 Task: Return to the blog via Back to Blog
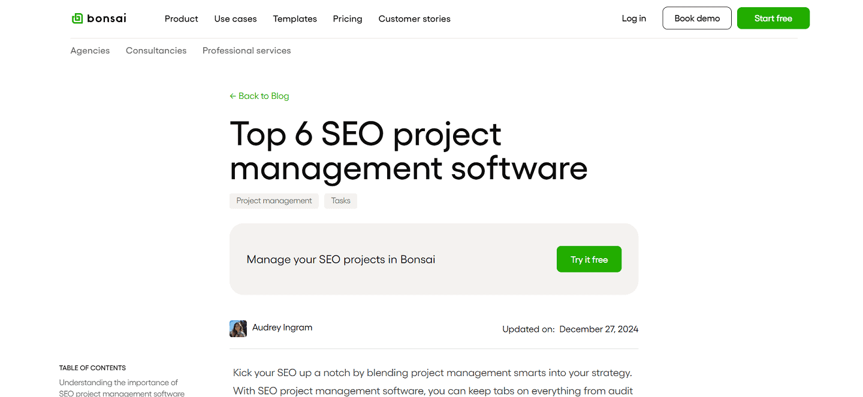pyautogui.click(x=264, y=96)
